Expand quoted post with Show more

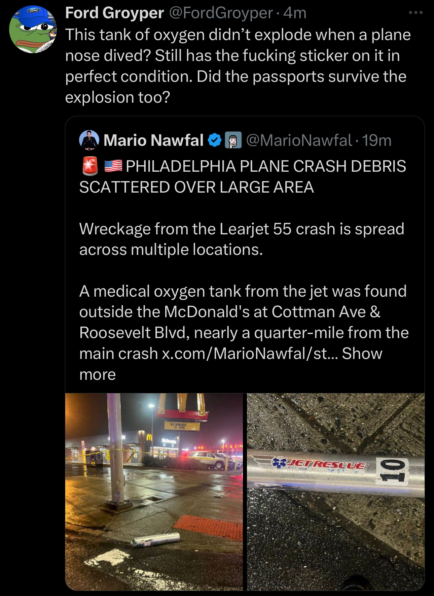pos(362,354)
